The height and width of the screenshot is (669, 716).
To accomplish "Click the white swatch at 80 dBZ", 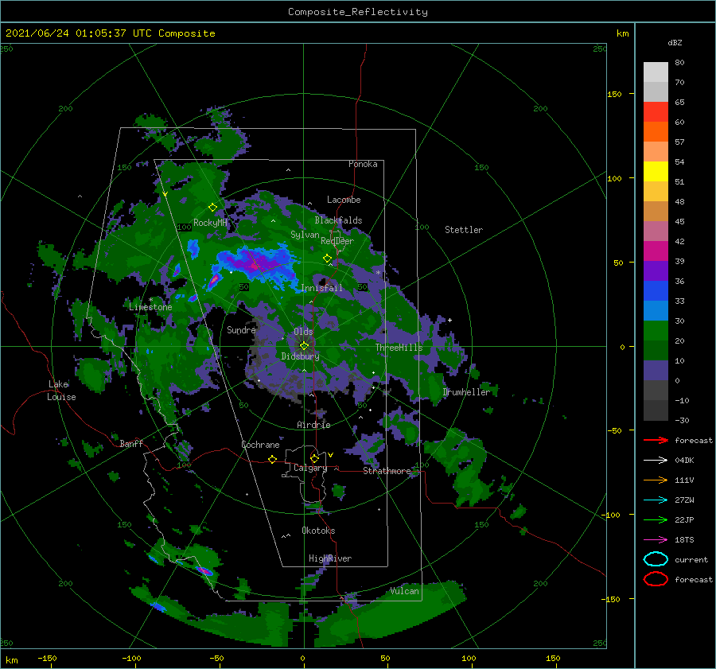I will [x=656, y=72].
